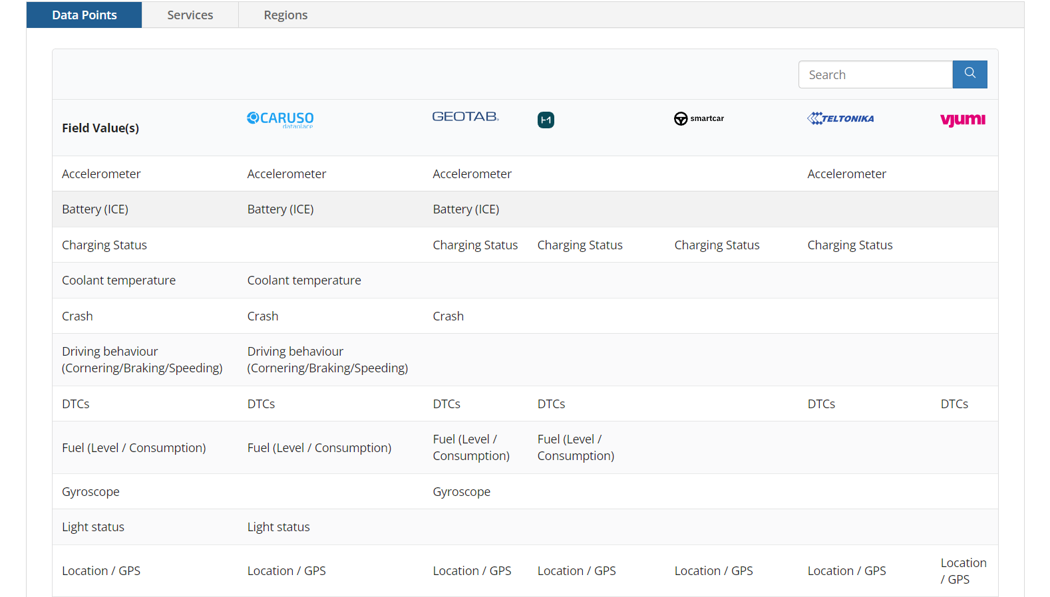This screenshot has height=597, width=1050.
Task: Click the Teltonika logo
Action: click(x=840, y=118)
